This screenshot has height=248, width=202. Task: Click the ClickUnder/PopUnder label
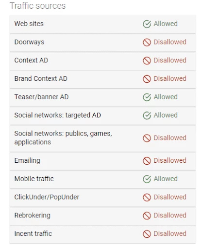47,197
